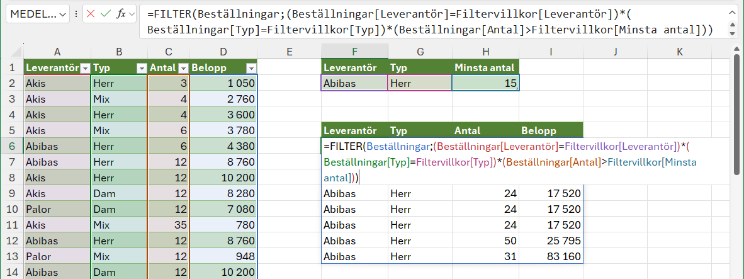Image resolution: width=744 pixels, height=279 pixels.
Task: Click cell F2 containing Abibas
Action: 354,83
